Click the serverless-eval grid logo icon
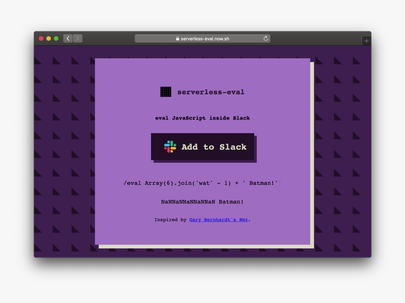Viewport: 405px width, 303px height. click(166, 92)
